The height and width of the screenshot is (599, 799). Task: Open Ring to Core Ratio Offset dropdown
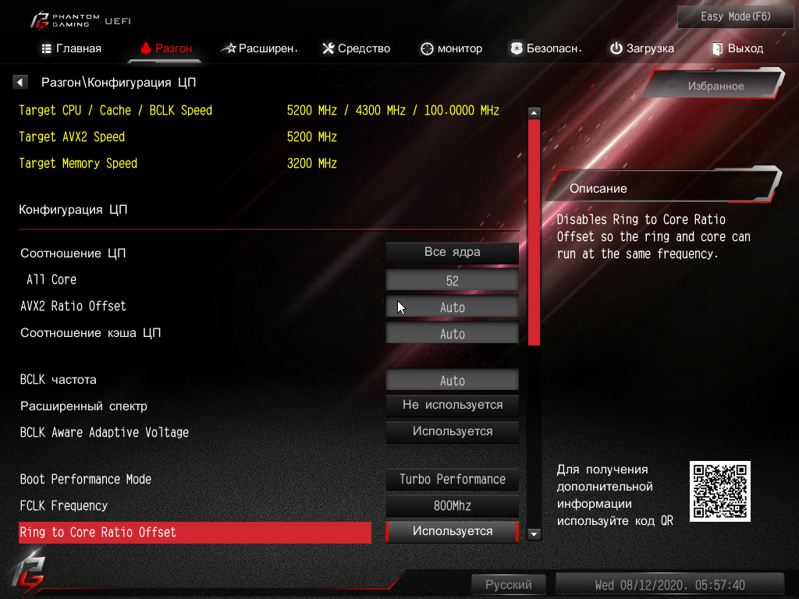(453, 532)
